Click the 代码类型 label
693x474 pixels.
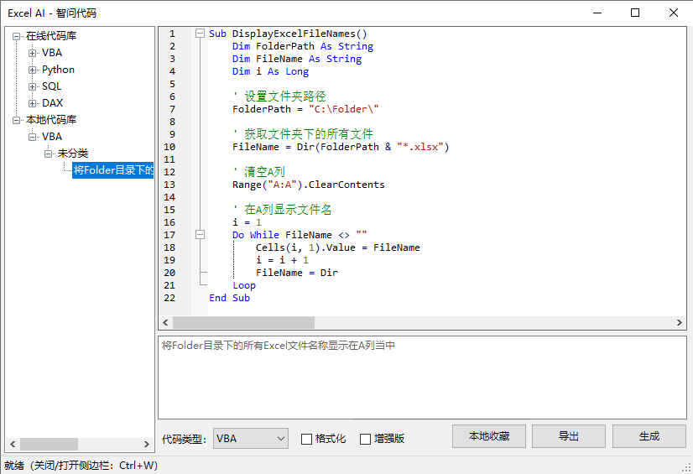tap(184, 439)
